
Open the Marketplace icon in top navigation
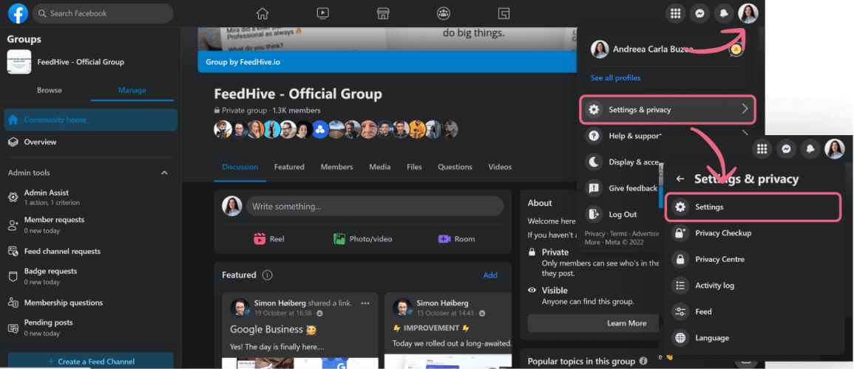[x=383, y=13]
